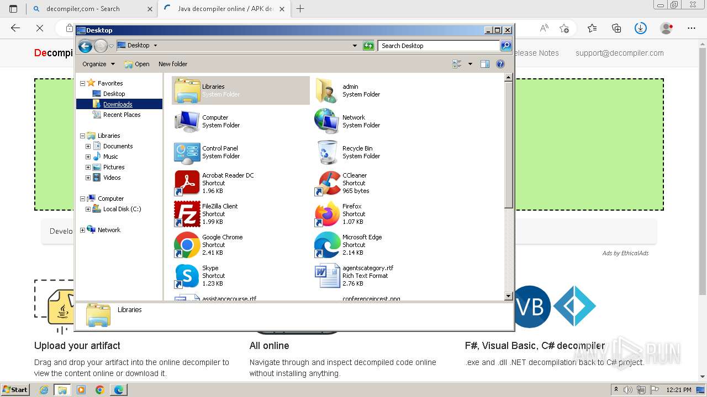Select the CCleaner shortcut icon
Screen dimensions: 707x397
point(327,183)
